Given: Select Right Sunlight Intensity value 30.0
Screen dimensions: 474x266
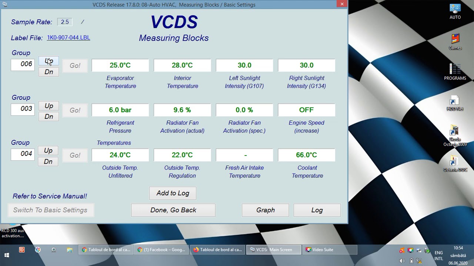Looking at the screenshot, I should pos(307,65).
